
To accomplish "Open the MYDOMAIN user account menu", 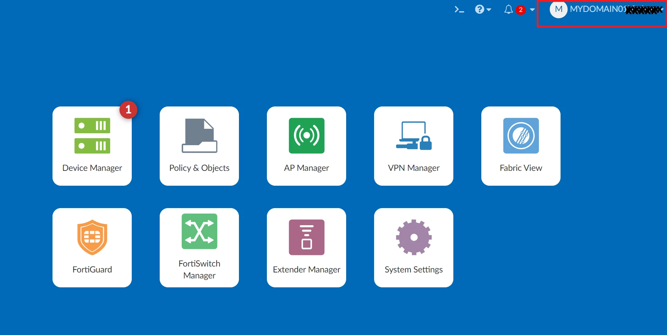I will tap(606, 9).
